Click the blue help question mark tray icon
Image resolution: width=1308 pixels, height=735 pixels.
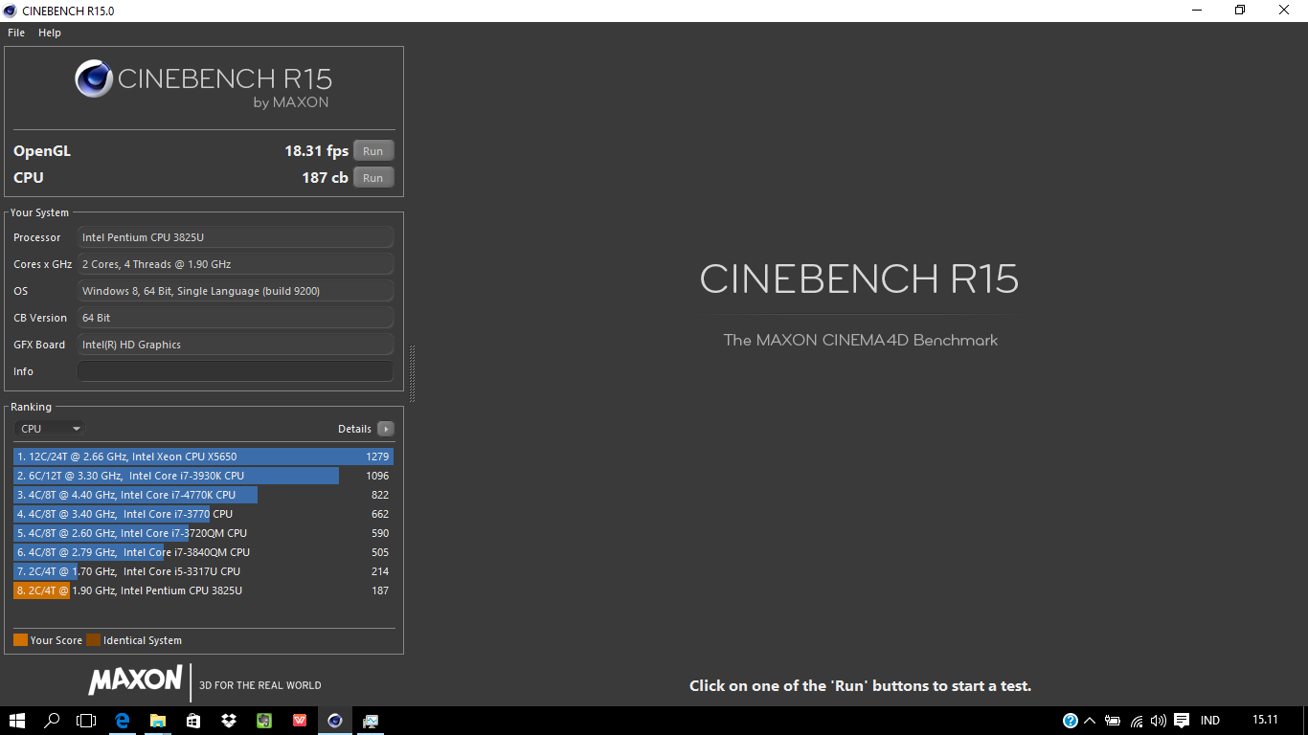(1071, 721)
